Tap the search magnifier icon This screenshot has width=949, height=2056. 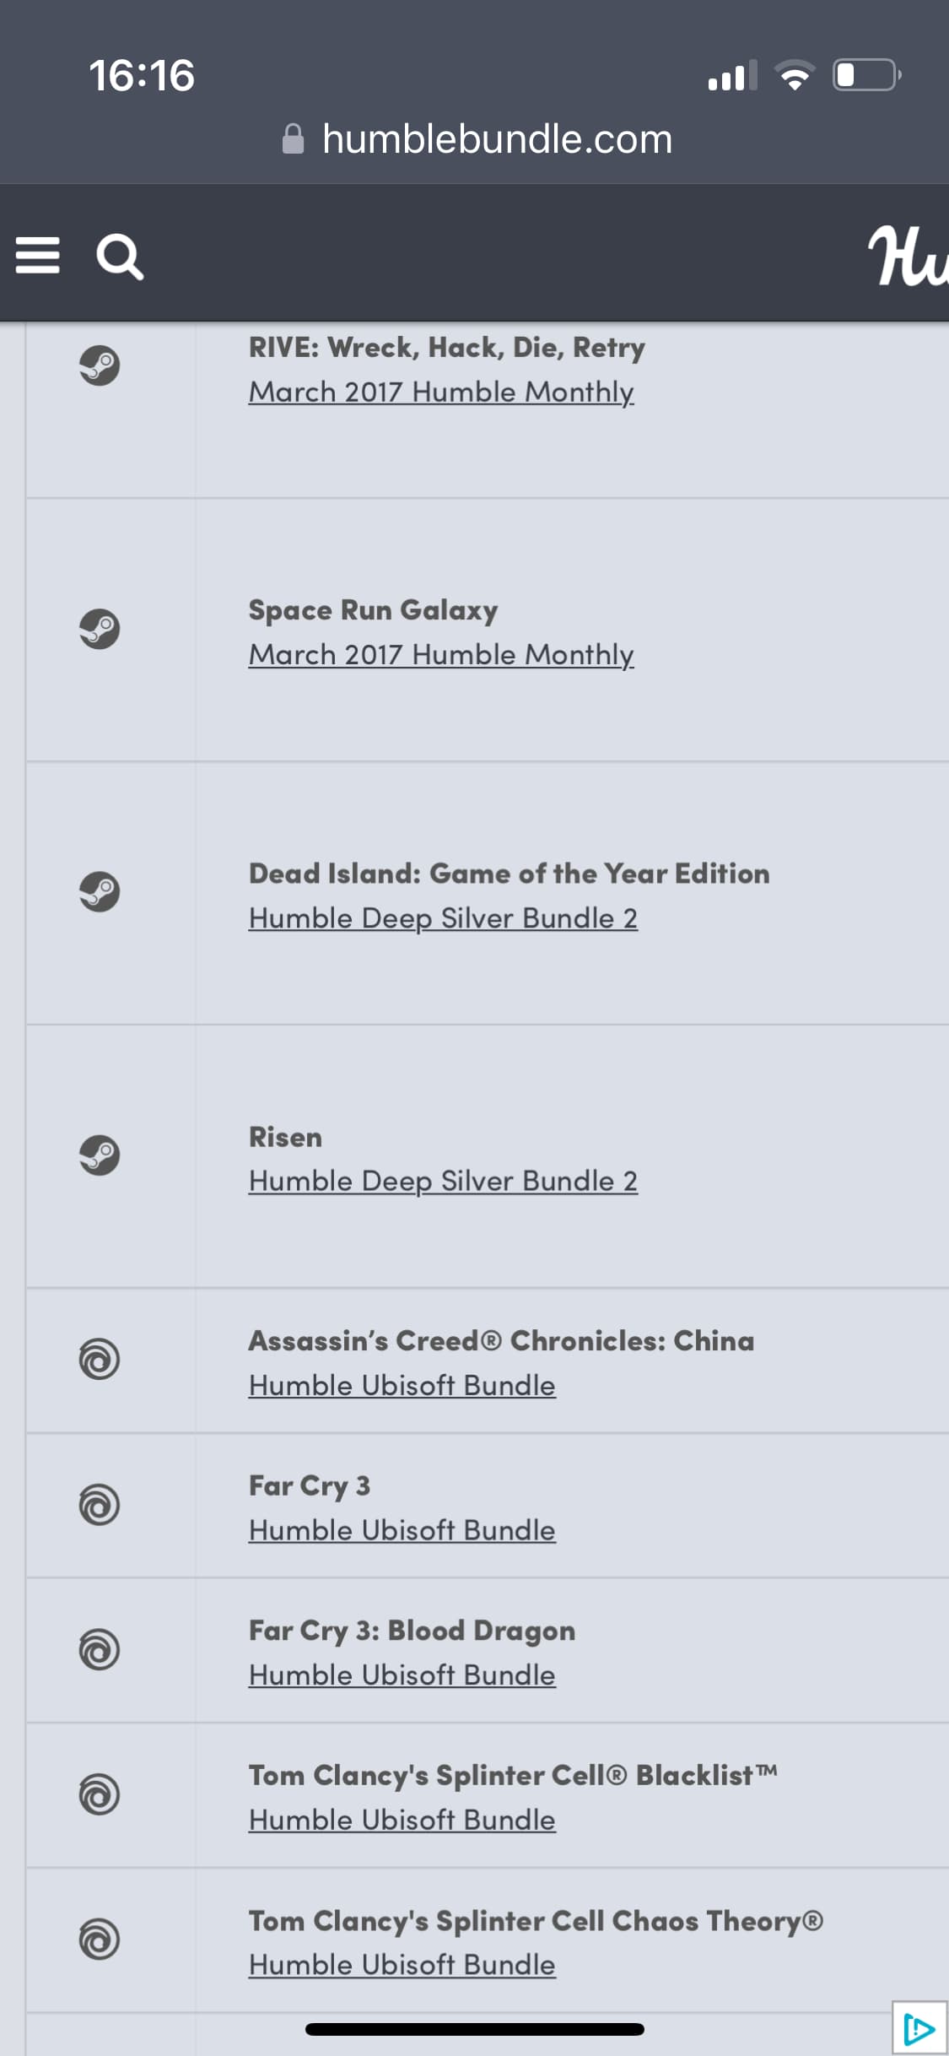coord(120,257)
